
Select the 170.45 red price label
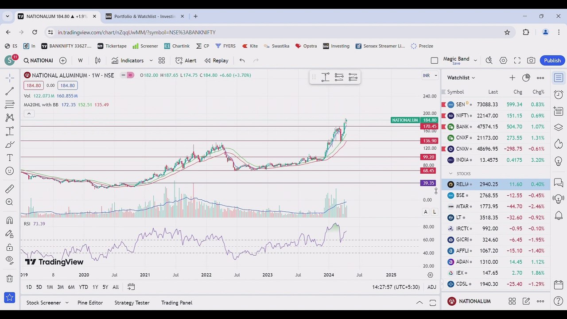pyautogui.click(x=429, y=126)
